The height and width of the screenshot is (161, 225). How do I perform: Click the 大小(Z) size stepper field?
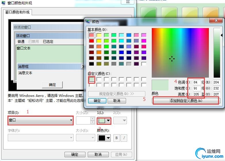click(x=85, y=120)
